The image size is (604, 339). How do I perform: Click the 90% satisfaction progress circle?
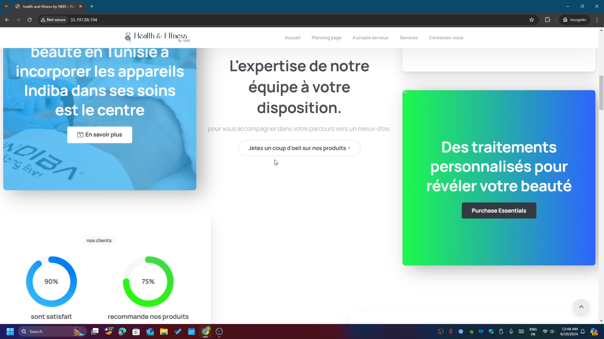pyautogui.click(x=51, y=282)
